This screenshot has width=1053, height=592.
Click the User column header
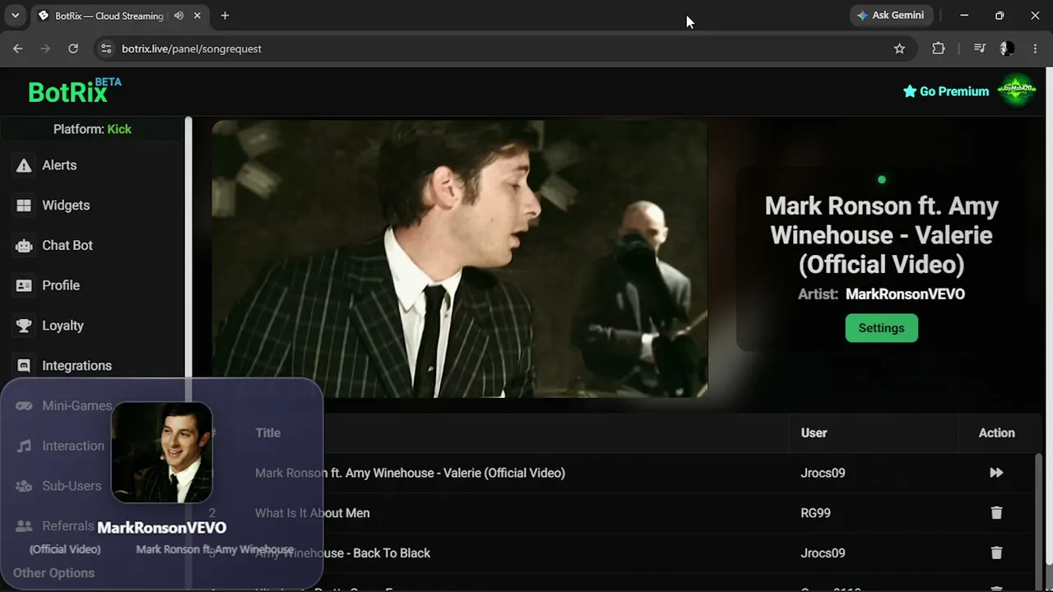(814, 432)
